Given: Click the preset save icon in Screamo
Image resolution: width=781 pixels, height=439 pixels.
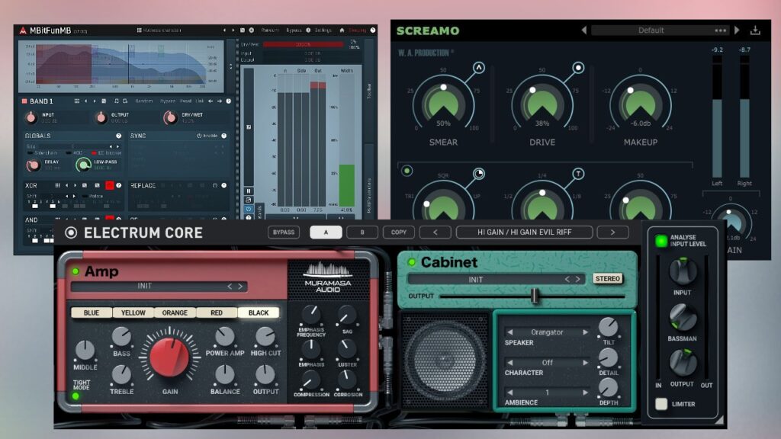Looking at the screenshot, I should pyautogui.click(x=755, y=30).
